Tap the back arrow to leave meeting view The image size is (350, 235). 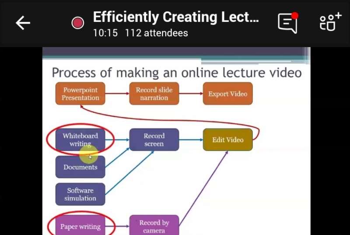point(23,23)
